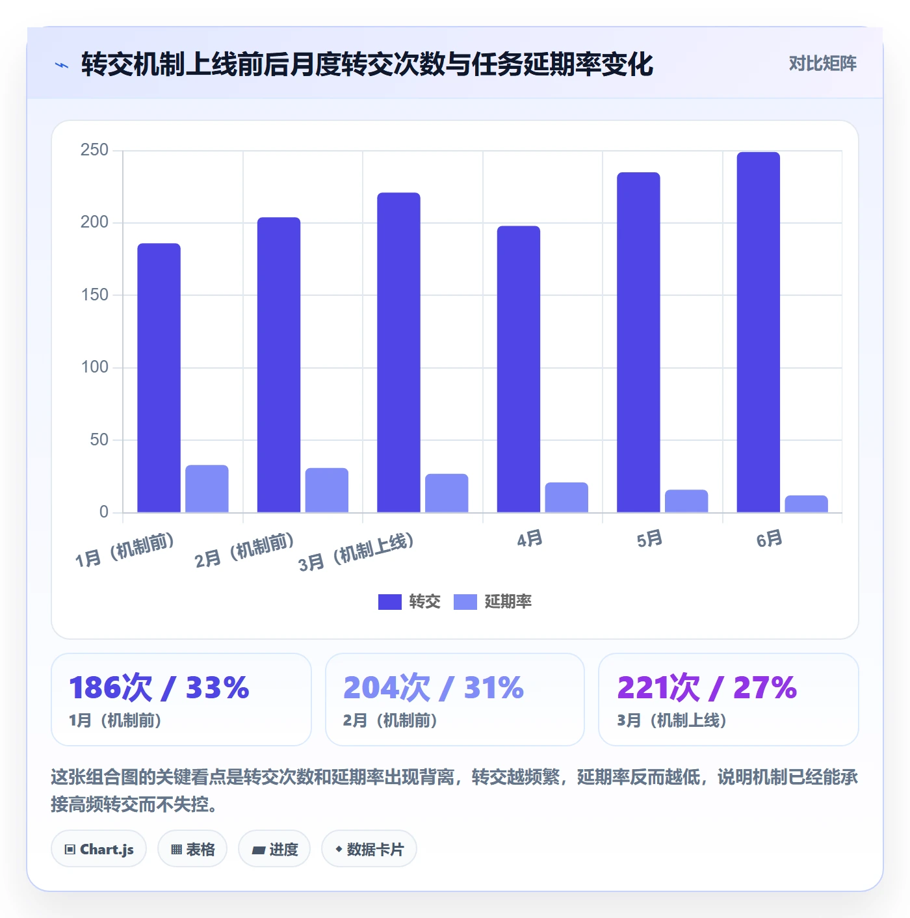
Task: Click the 对比矩阵 label in the header
Action: coord(822,64)
